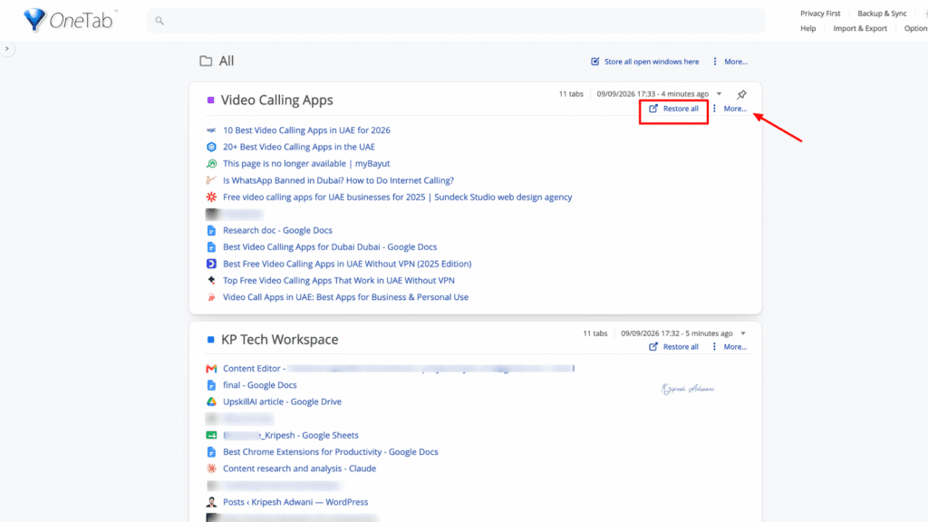Click the myBayut favicon
This screenshot has height=522, width=928.
click(x=211, y=163)
